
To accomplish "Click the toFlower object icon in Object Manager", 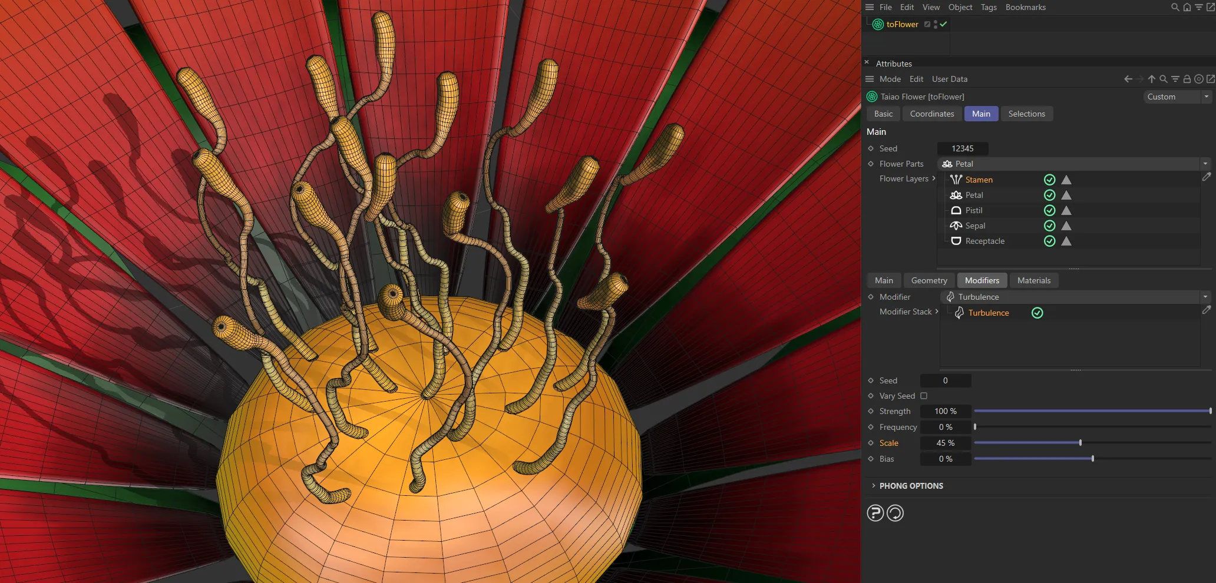I will coord(877,24).
